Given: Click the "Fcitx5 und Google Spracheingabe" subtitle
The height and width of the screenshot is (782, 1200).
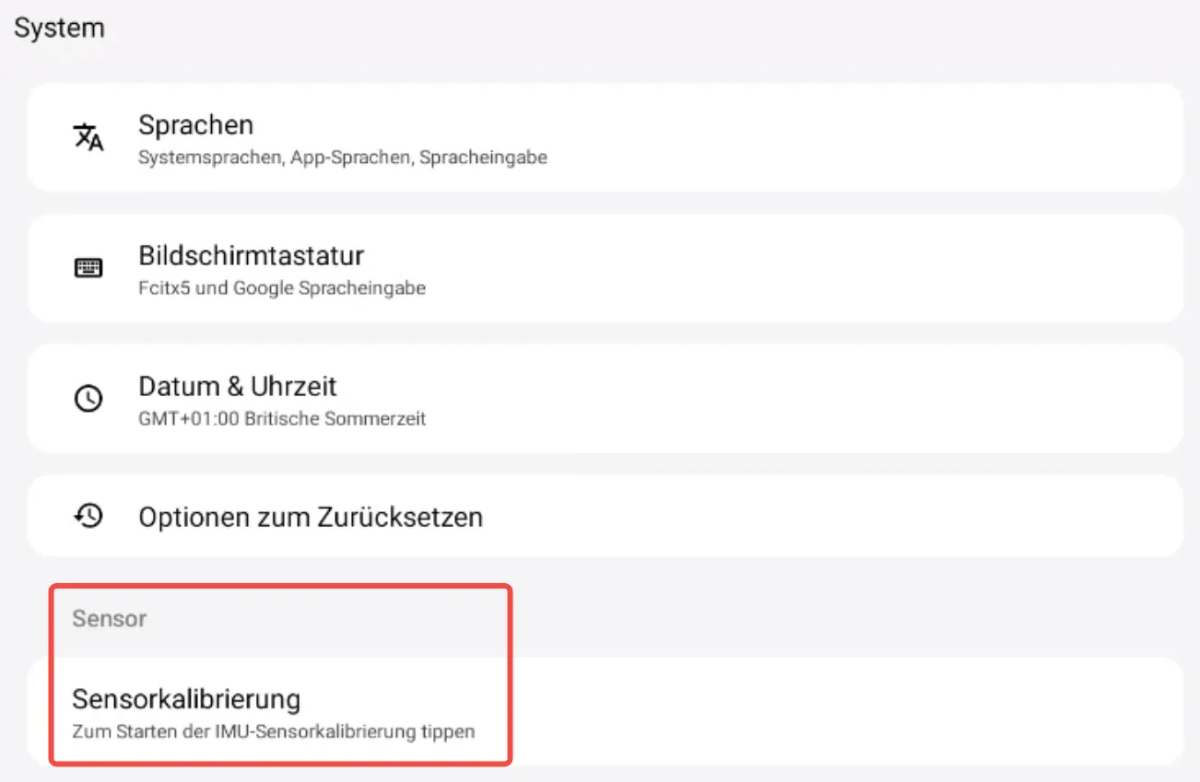Looking at the screenshot, I should [x=281, y=288].
